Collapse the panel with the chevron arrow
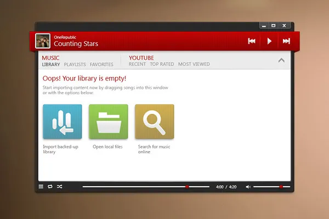This screenshot has height=219, width=329. pyautogui.click(x=281, y=60)
